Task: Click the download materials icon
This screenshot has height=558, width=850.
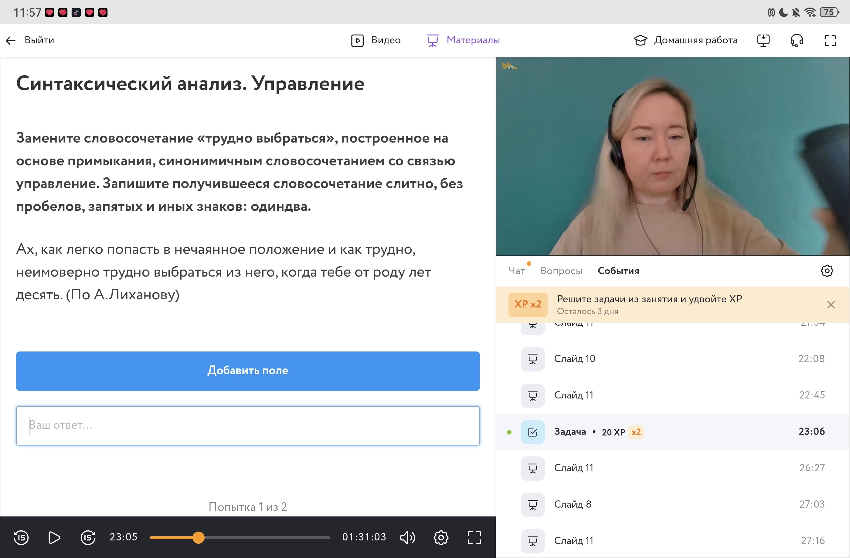Action: click(x=763, y=40)
